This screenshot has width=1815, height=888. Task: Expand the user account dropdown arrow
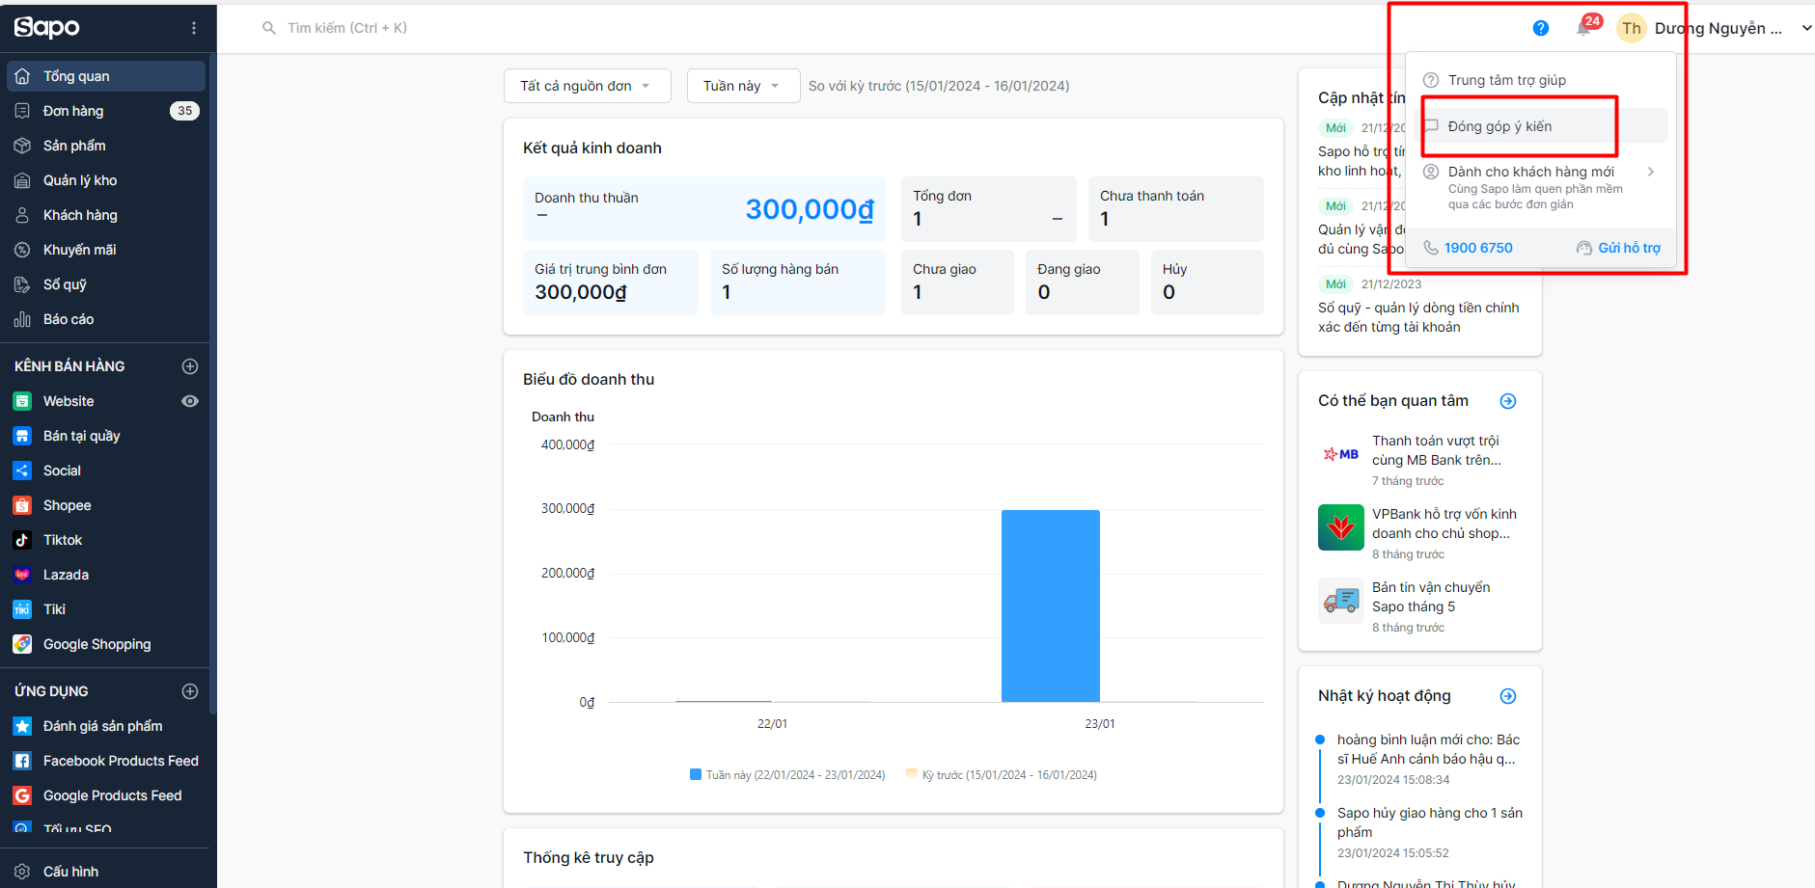pos(1806,28)
